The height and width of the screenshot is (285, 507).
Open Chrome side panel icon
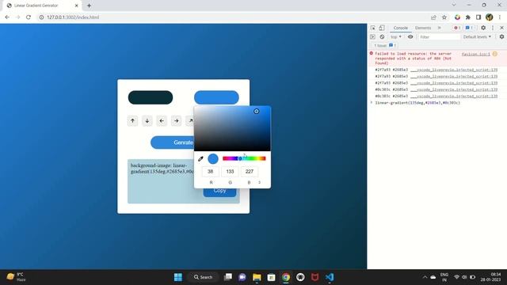tap(478, 17)
